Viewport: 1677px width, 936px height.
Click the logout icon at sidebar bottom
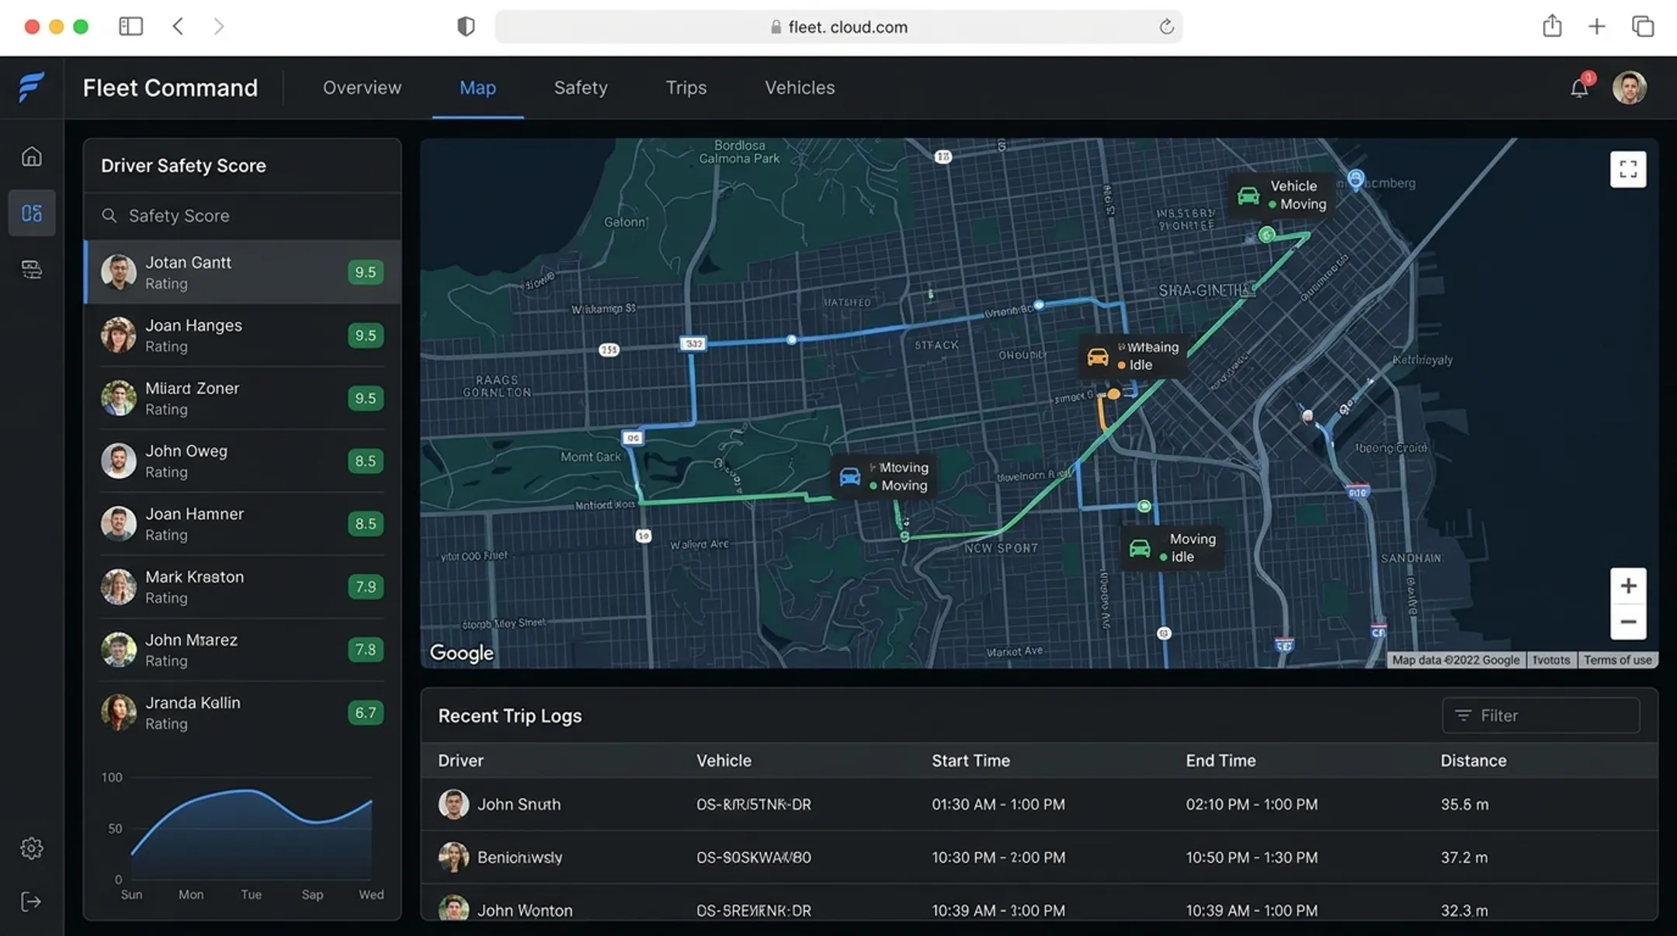click(32, 902)
